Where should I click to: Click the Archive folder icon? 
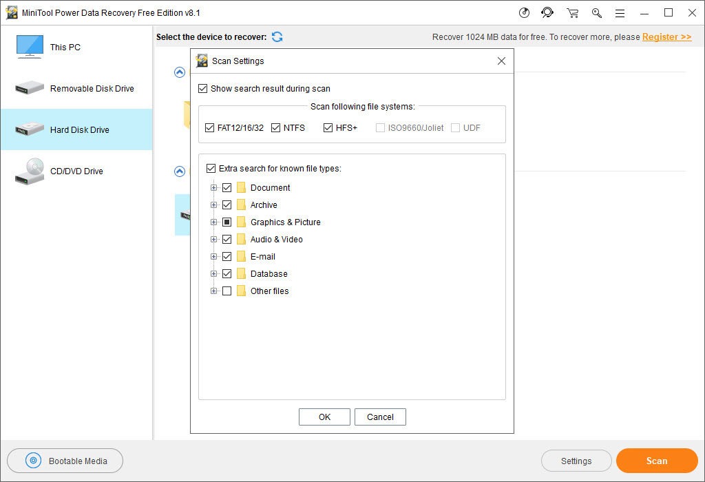pos(241,205)
